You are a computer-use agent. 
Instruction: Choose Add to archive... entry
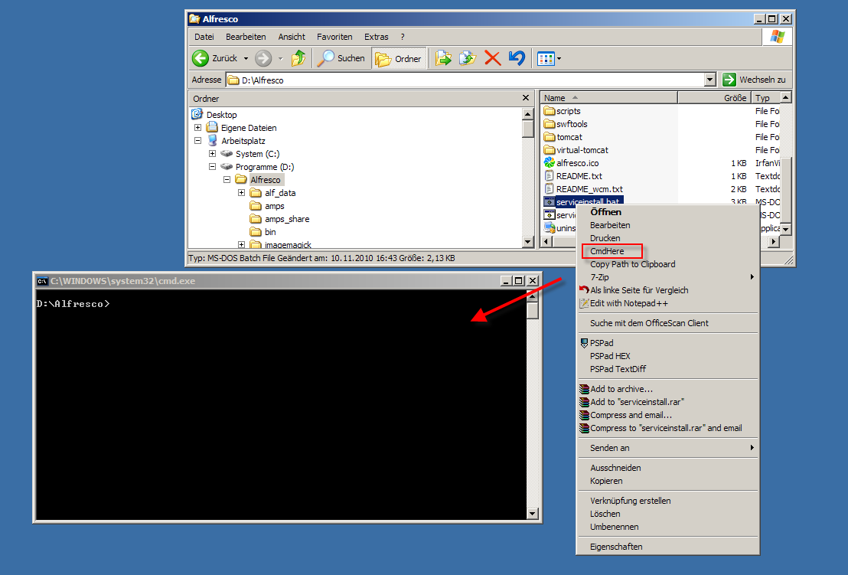[x=667, y=389]
